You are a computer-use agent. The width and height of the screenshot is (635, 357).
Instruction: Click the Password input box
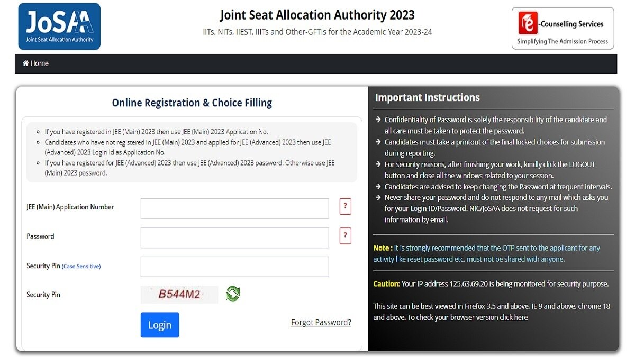(235, 237)
